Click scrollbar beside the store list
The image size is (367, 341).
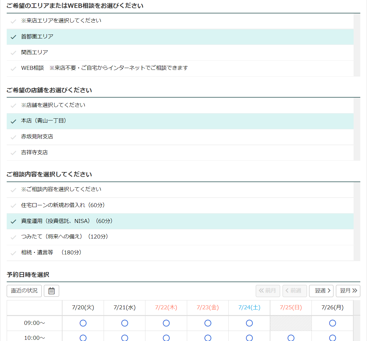(357, 129)
